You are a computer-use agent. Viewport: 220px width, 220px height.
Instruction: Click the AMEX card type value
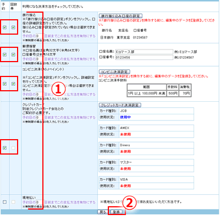[x=125, y=128]
